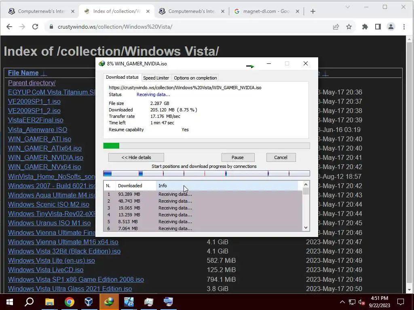Open the Parent directory link
The image size is (414, 310).
tap(32, 83)
